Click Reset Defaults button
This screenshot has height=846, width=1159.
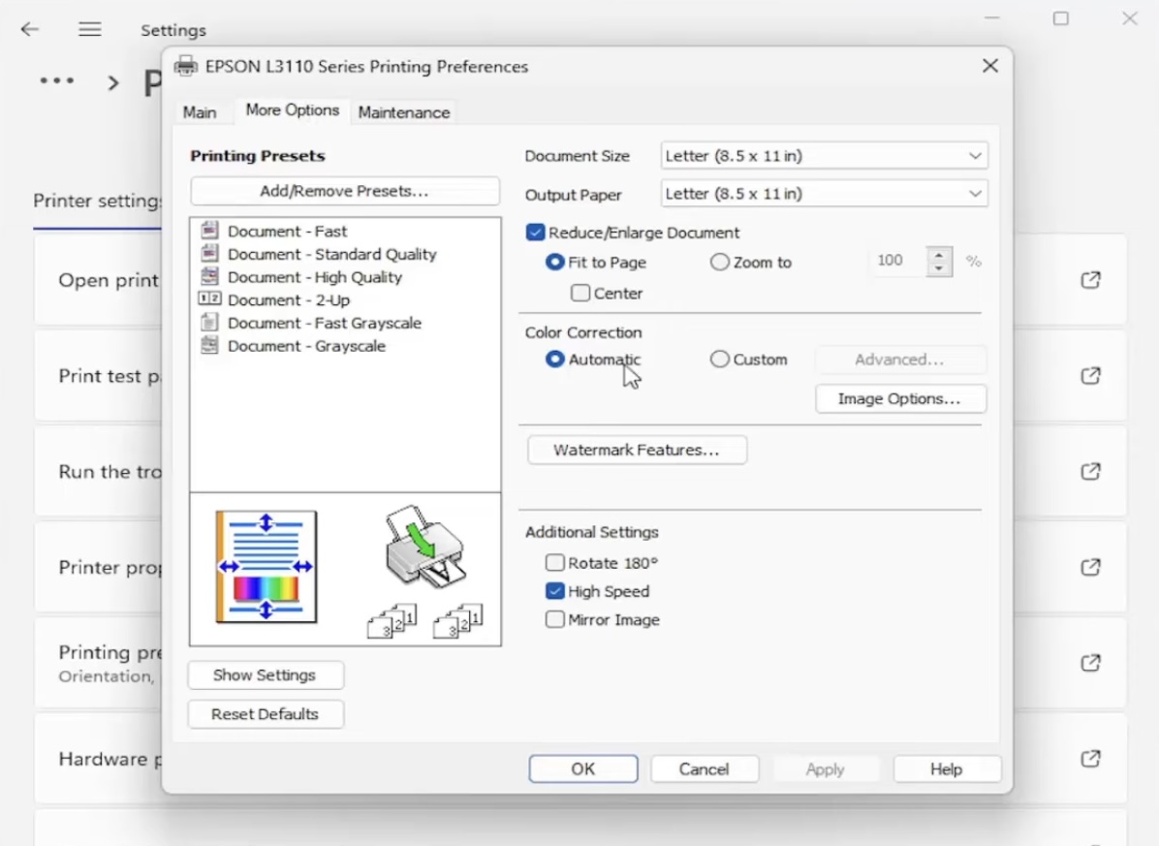tap(265, 714)
